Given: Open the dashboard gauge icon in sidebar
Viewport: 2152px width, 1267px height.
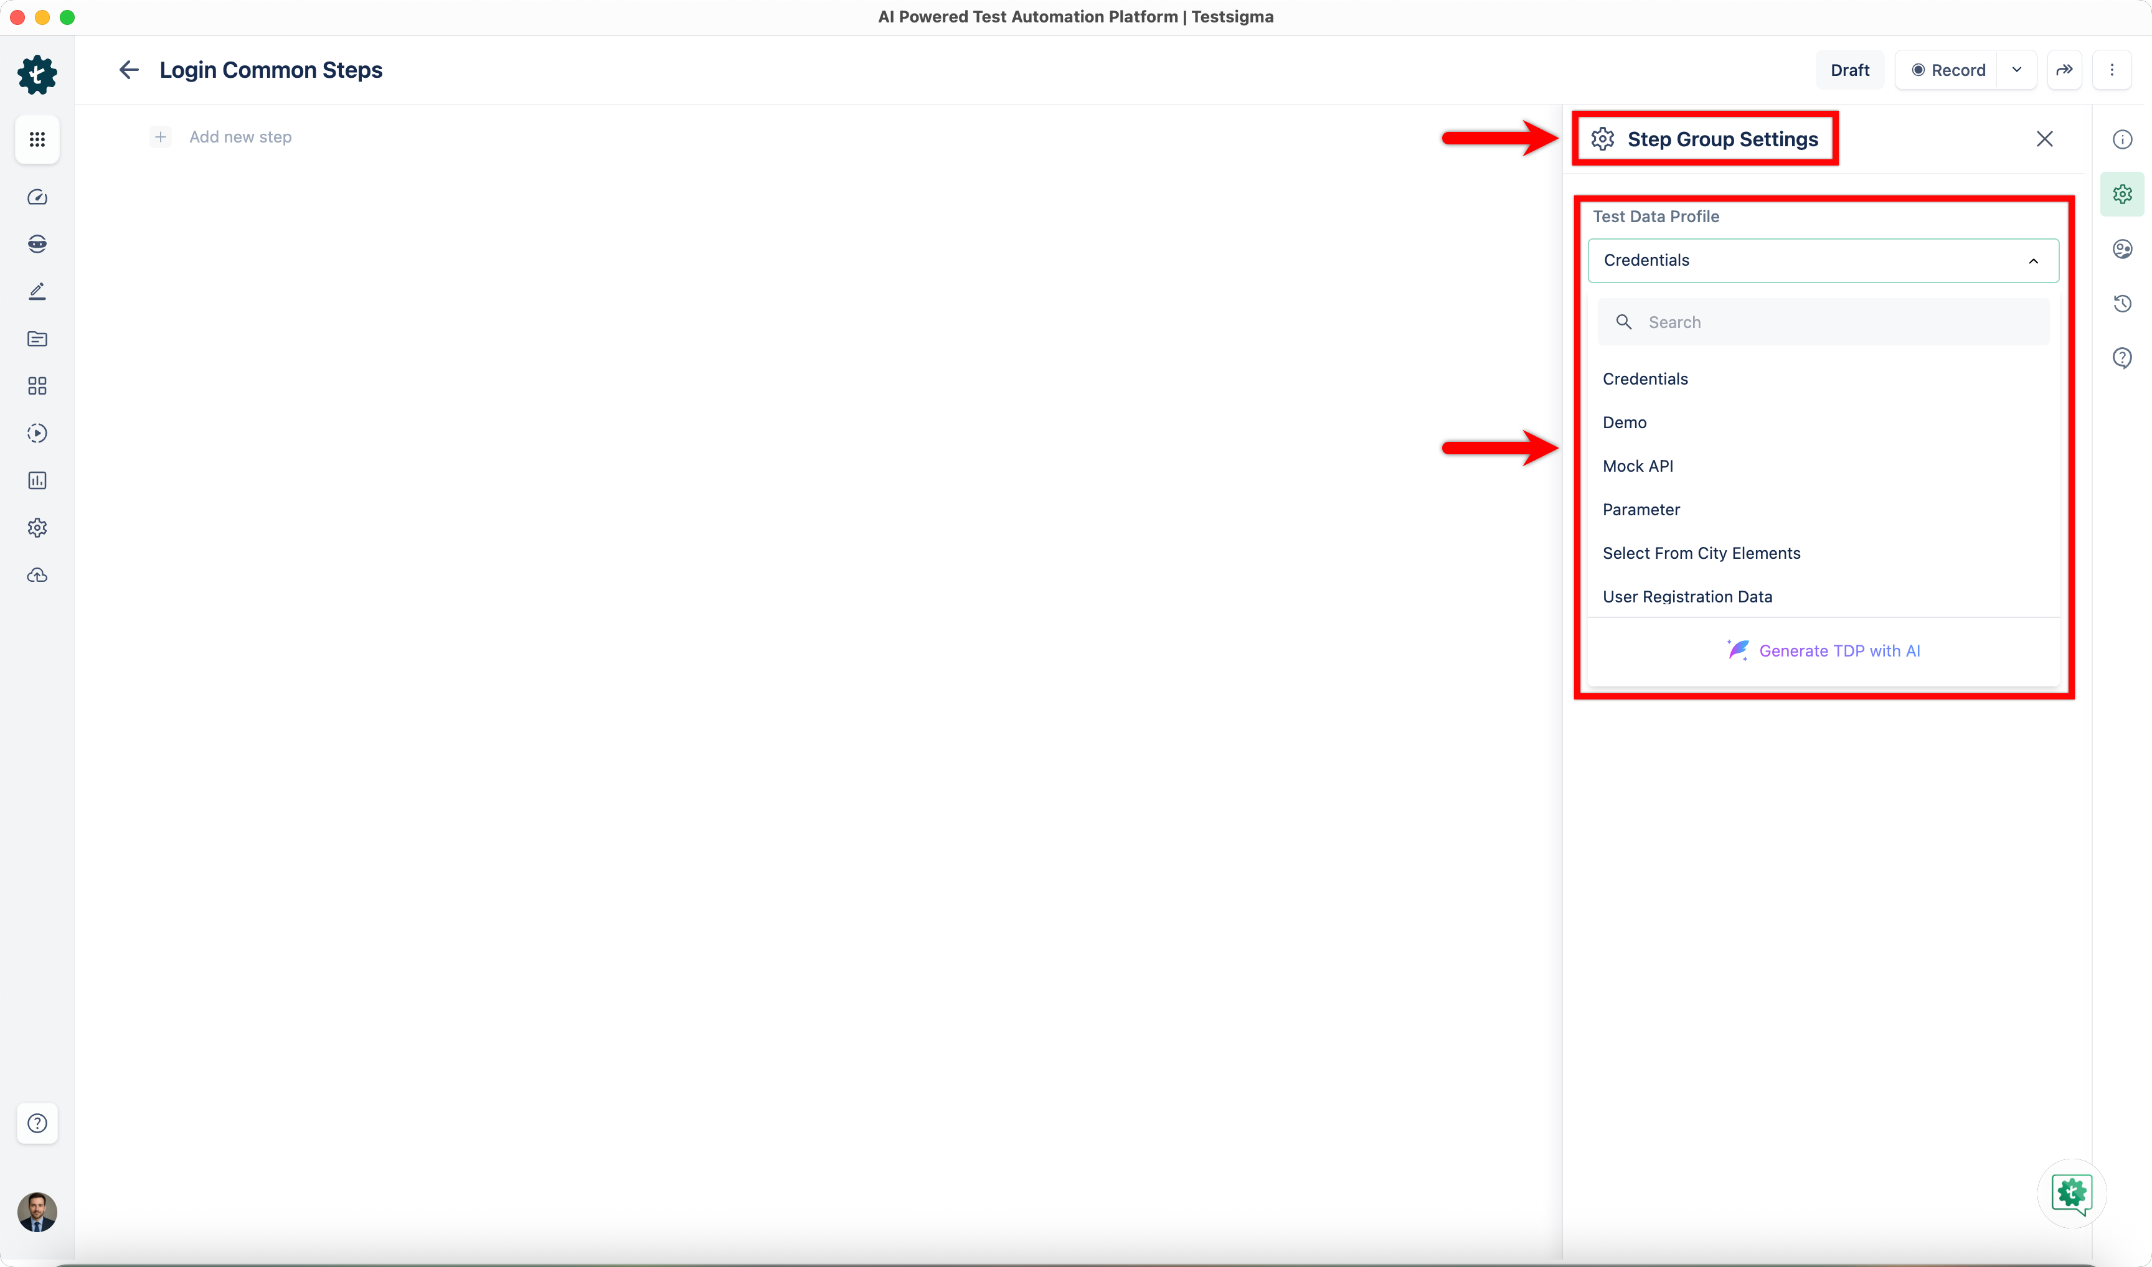Looking at the screenshot, I should point(37,197).
